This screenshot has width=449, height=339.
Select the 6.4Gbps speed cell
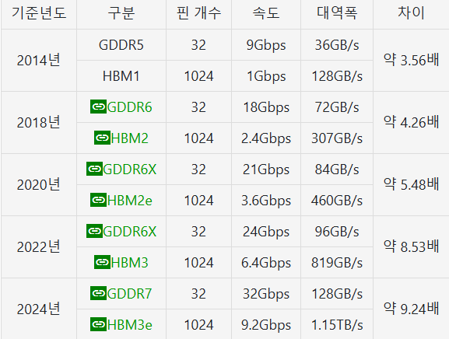(266, 262)
